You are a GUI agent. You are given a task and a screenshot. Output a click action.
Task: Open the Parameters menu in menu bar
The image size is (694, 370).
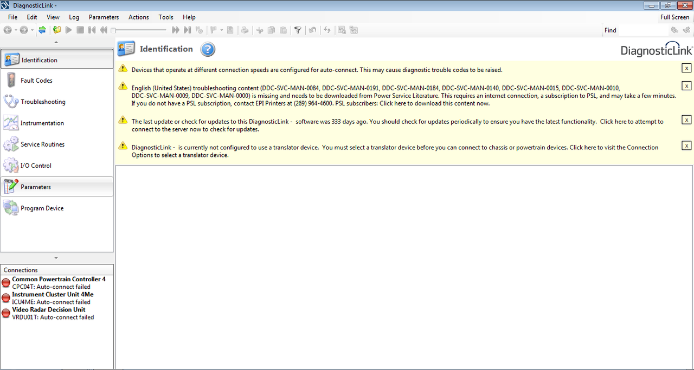click(104, 17)
